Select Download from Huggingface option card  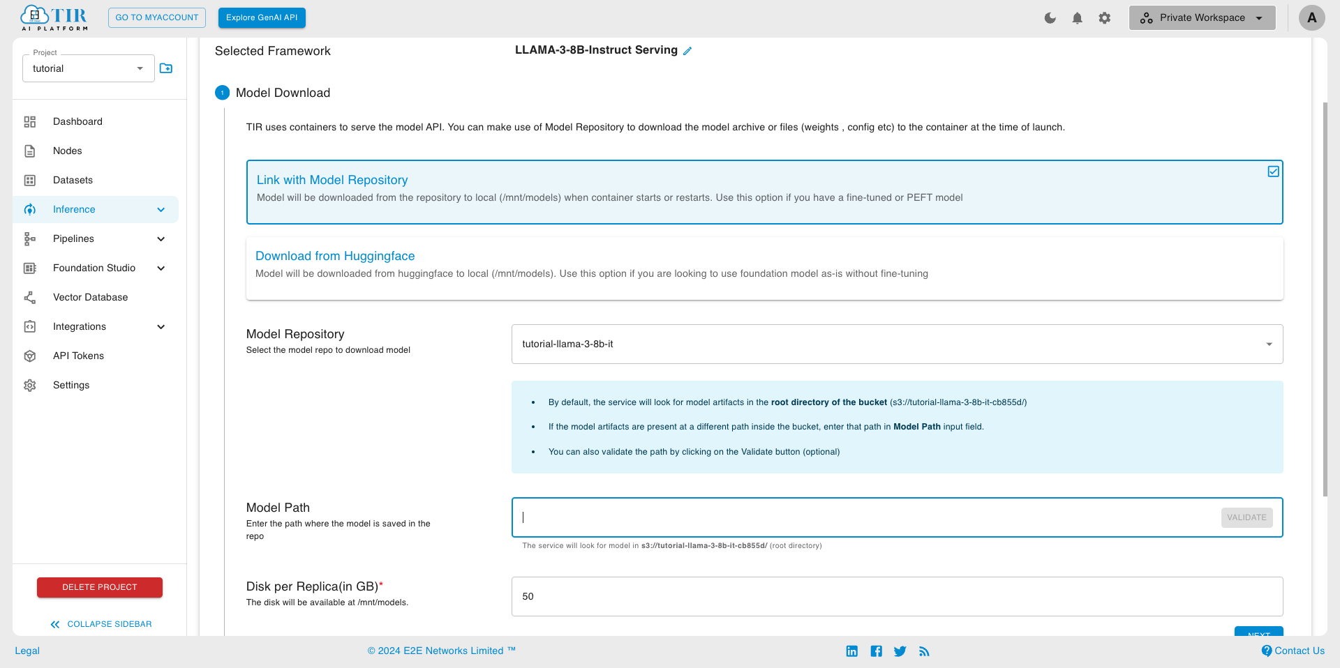(x=764, y=268)
